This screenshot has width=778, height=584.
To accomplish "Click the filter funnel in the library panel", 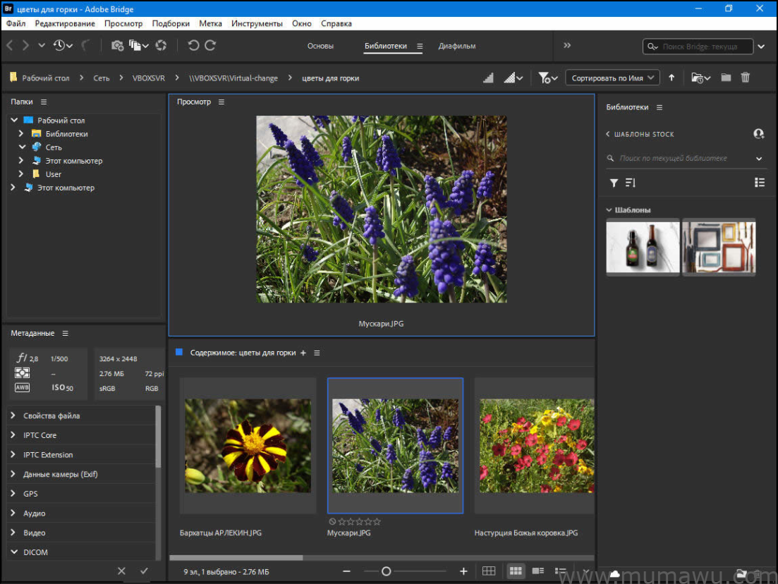I will pyautogui.click(x=614, y=183).
